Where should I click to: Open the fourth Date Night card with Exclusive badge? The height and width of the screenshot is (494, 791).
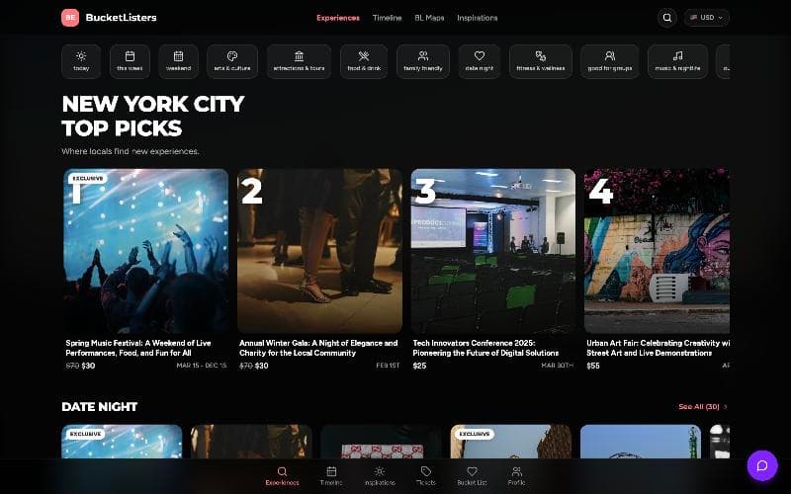[511, 441]
